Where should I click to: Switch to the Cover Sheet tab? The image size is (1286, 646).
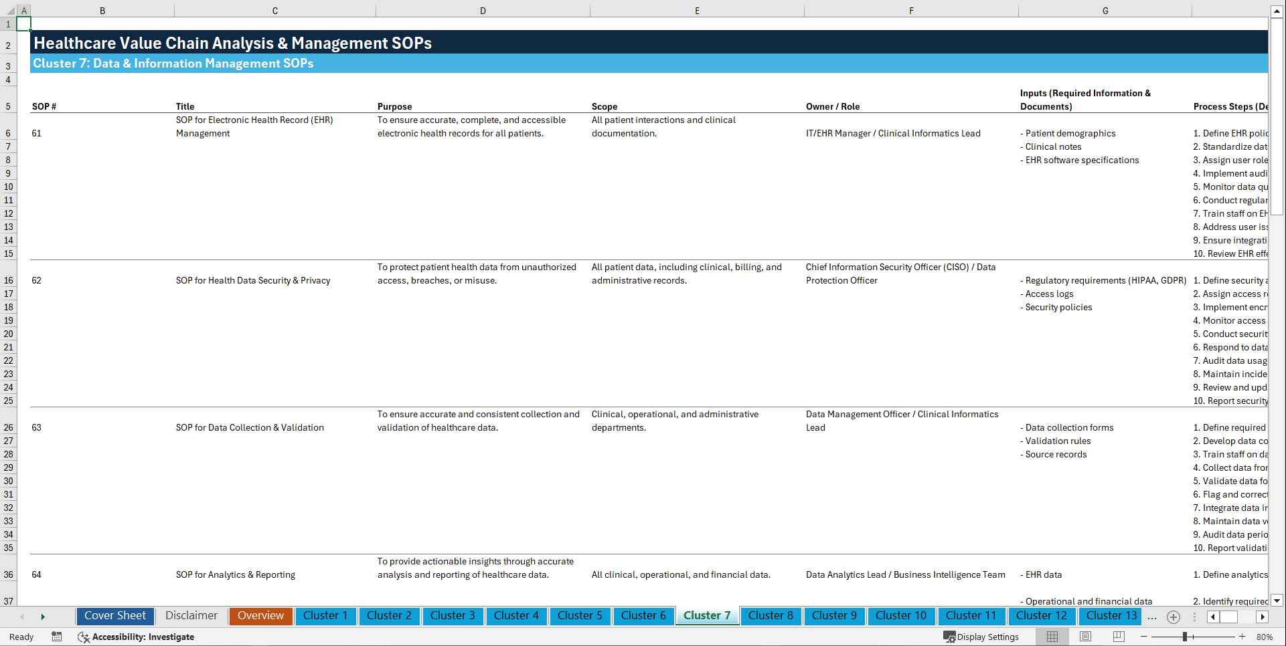pyautogui.click(x=114, y=616)
